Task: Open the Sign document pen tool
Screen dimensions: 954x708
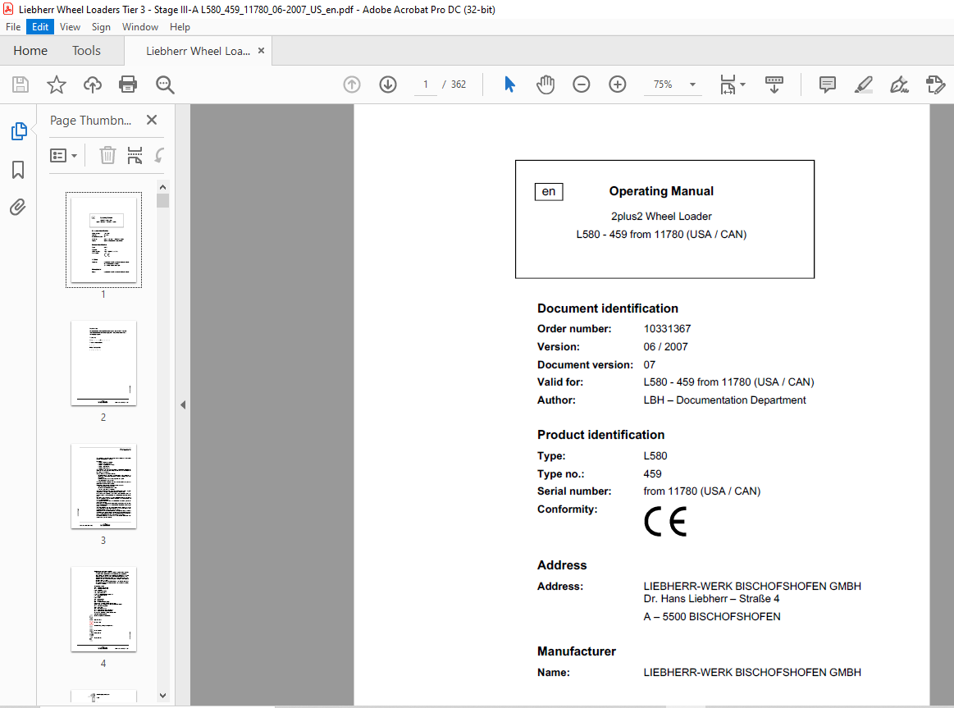Action: pyautogui.click(x=899, y=85)
